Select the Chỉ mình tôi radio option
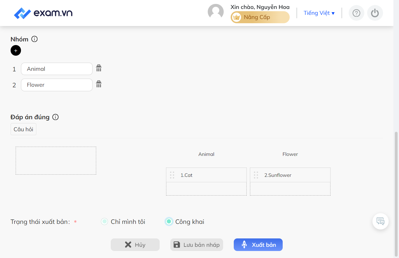 tap(104, 222)
